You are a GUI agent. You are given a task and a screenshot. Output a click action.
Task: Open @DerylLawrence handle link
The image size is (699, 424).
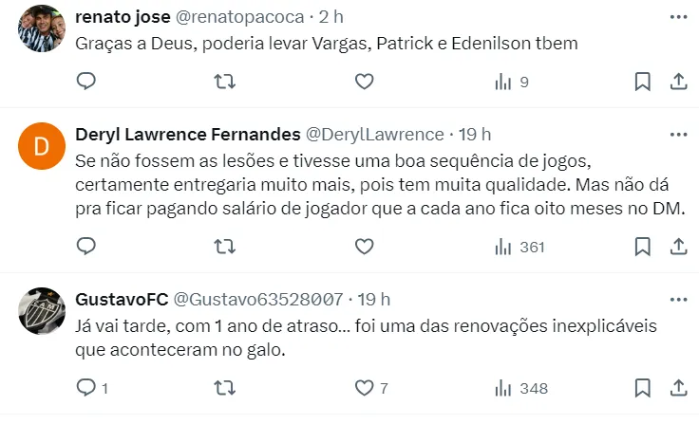click(x=374, y=135)
